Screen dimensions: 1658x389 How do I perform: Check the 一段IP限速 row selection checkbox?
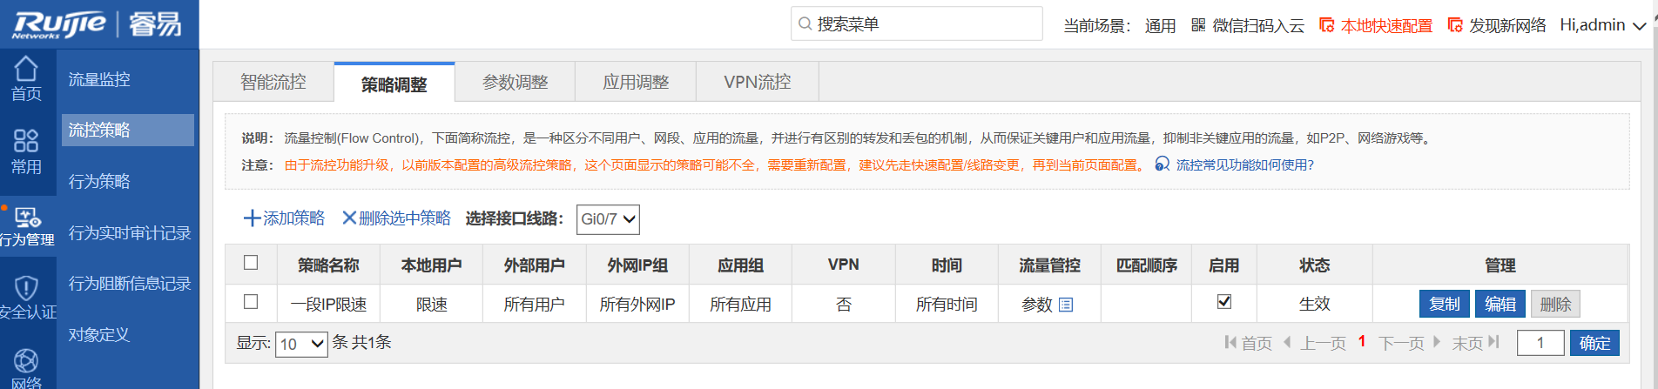pyautogui.click(x=251, y=302)
